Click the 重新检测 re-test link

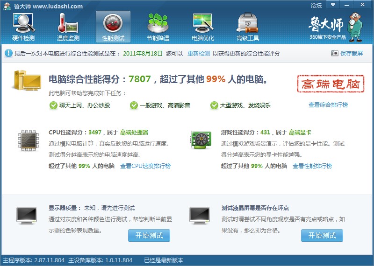pyautogui.click(x=198, y=53)
